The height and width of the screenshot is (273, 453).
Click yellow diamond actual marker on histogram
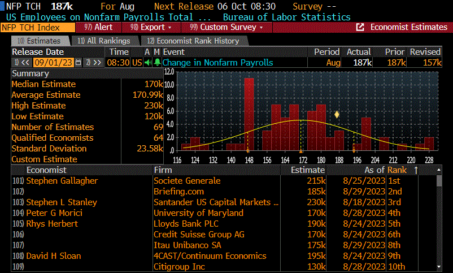click(x=337, y=115)
